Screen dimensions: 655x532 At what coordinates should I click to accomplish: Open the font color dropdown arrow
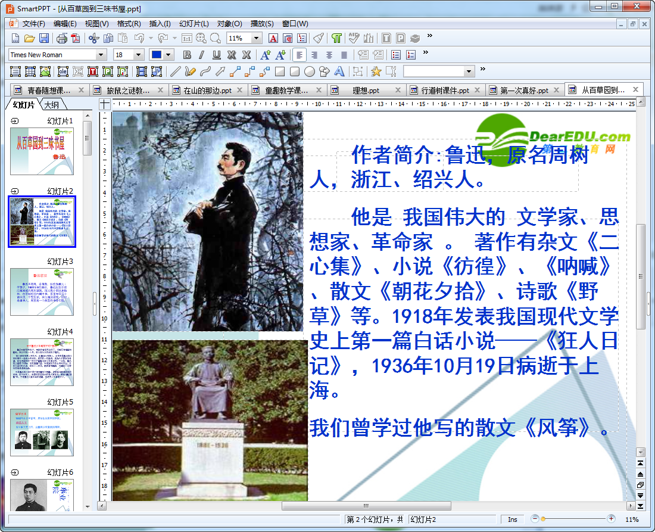coord(169,55)
